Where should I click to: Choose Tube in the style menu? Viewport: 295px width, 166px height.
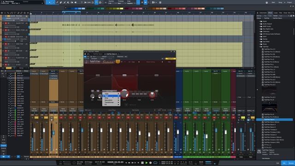111,93
